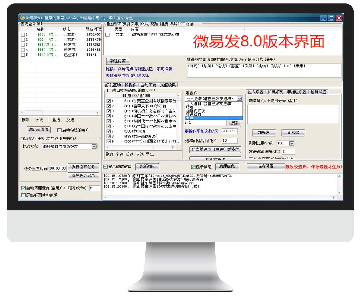The width and height of the screenshot is (361, 301).
Task: Click 不选 below the group list
Action: click(140, 154)
